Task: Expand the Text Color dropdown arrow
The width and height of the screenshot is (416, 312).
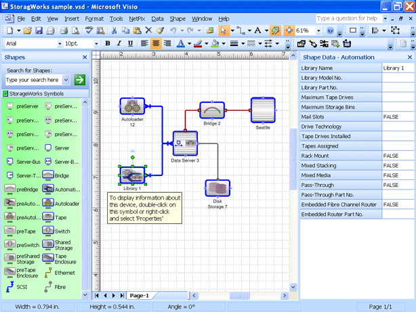Action: (189, 43)
